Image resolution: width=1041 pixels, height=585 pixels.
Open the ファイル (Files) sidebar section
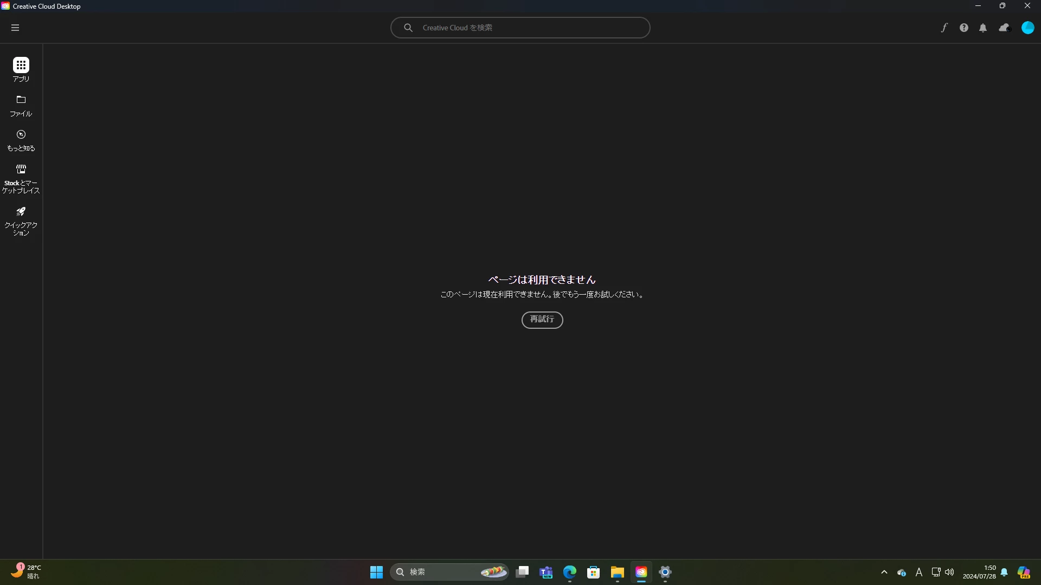(x=21, y=106)
